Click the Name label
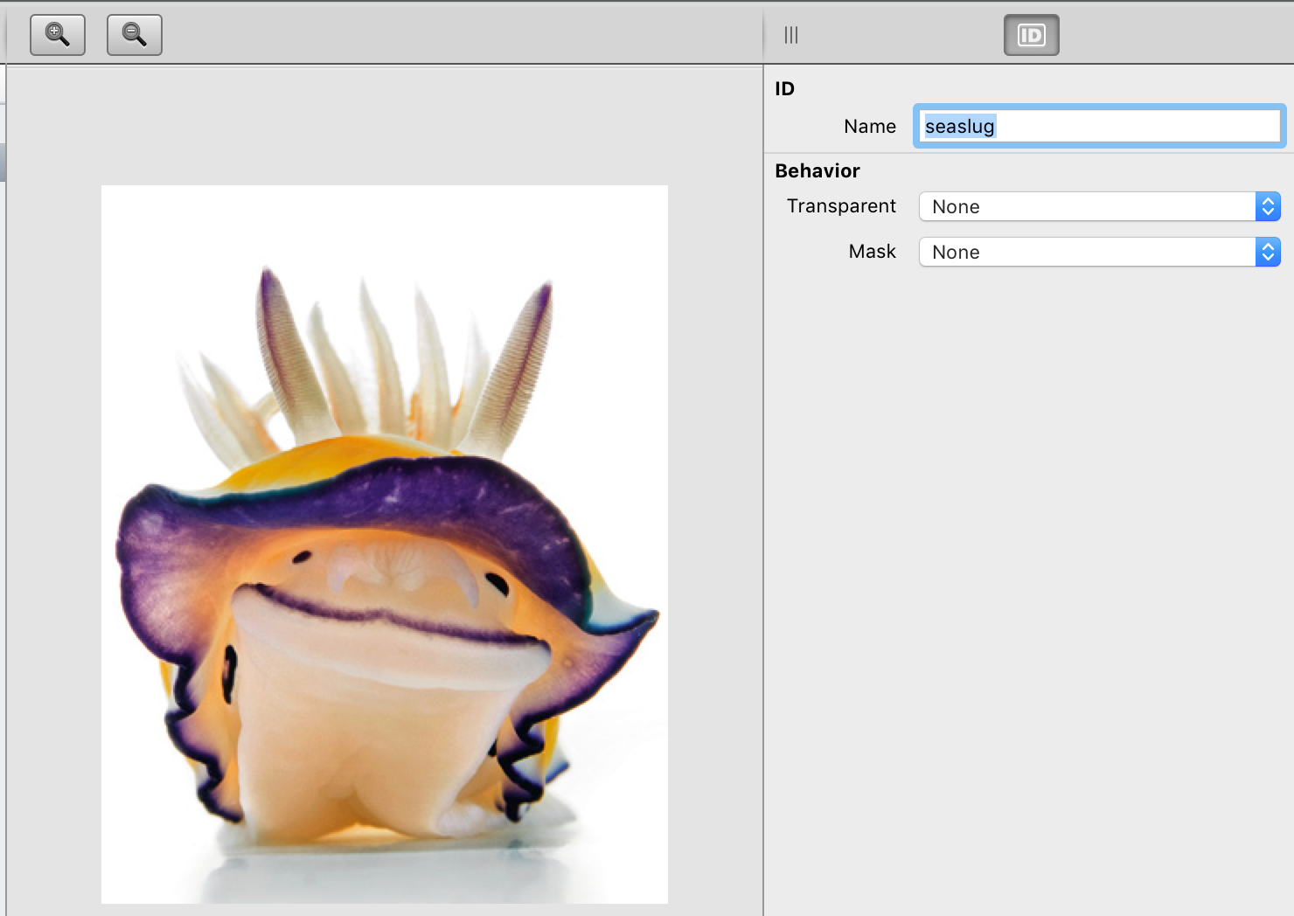The height and width of the screenshot is (916, 1294). [869, 127]
